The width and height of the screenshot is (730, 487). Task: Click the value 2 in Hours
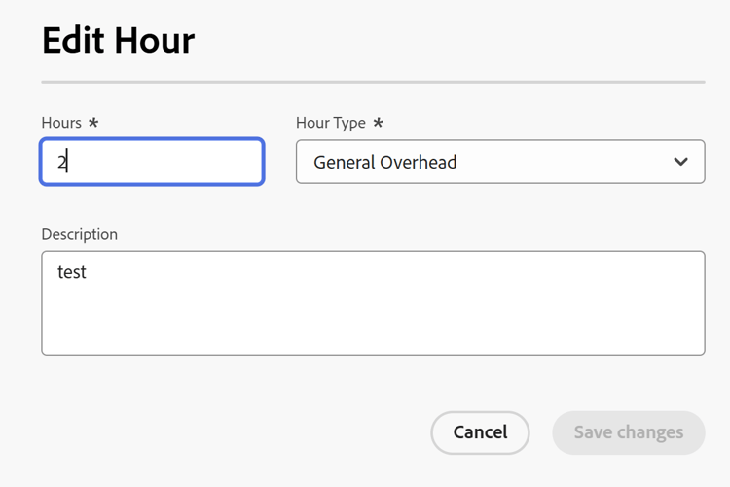pos(61,163)
